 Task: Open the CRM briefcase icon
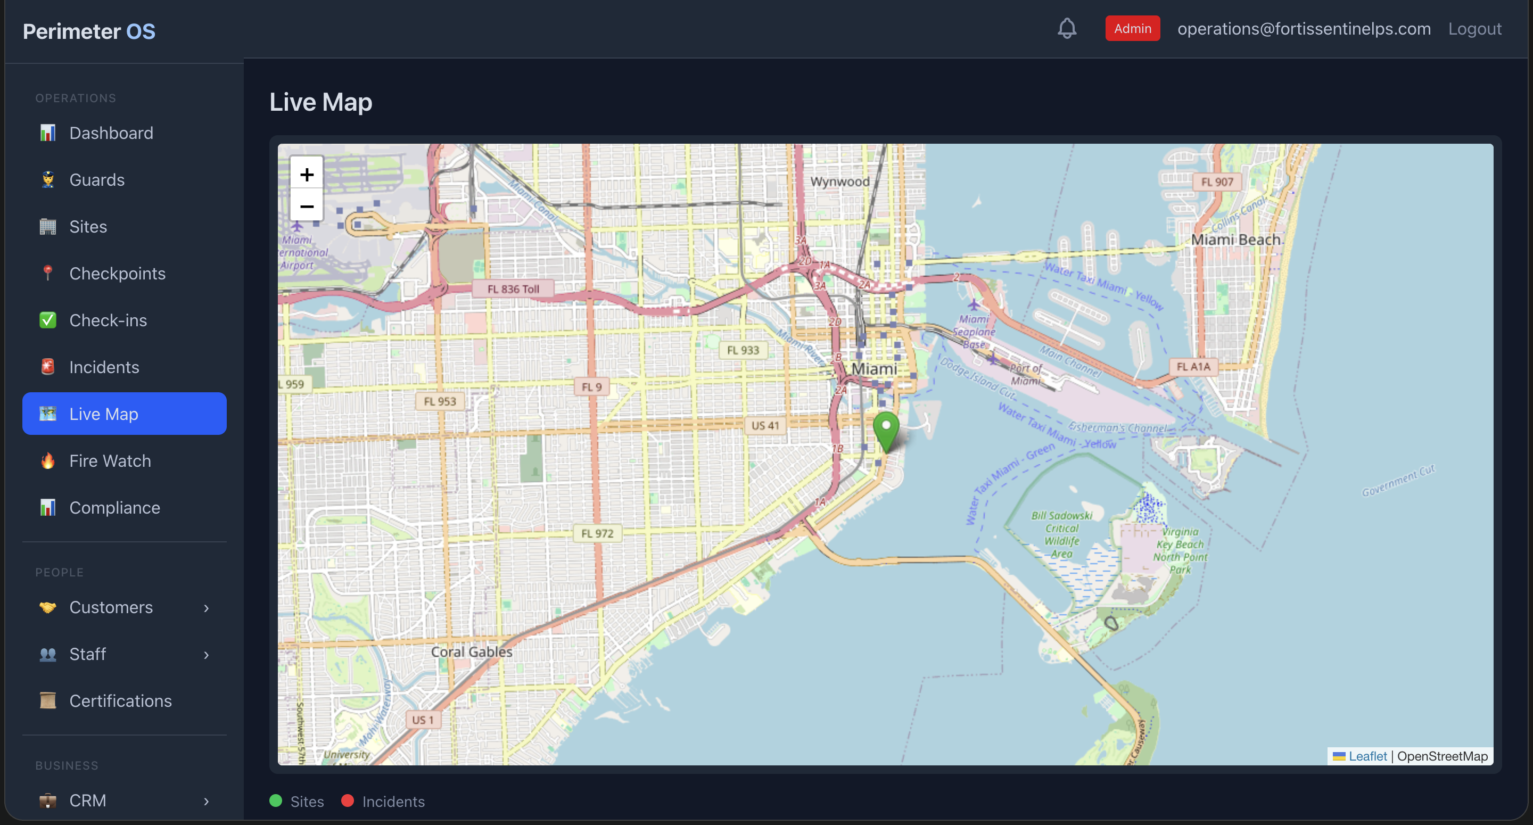48,800
